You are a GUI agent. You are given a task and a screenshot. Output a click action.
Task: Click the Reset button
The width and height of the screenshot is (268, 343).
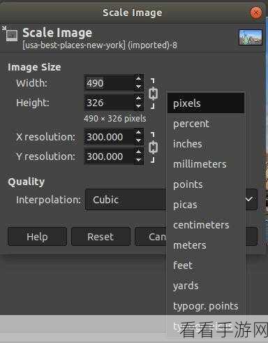[100, 237]
